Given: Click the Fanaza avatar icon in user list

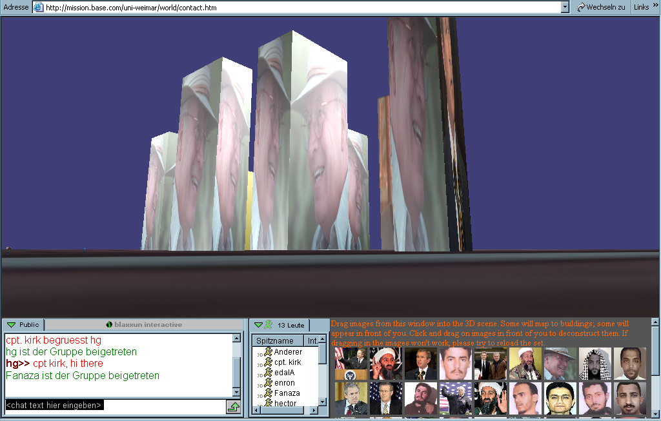Looking at the screenshot, I should point(268,393).
